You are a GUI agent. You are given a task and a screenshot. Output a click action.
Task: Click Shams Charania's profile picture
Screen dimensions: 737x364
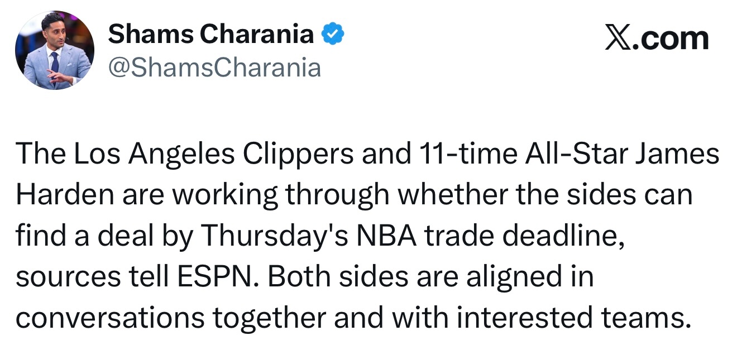tap(55, 50)
